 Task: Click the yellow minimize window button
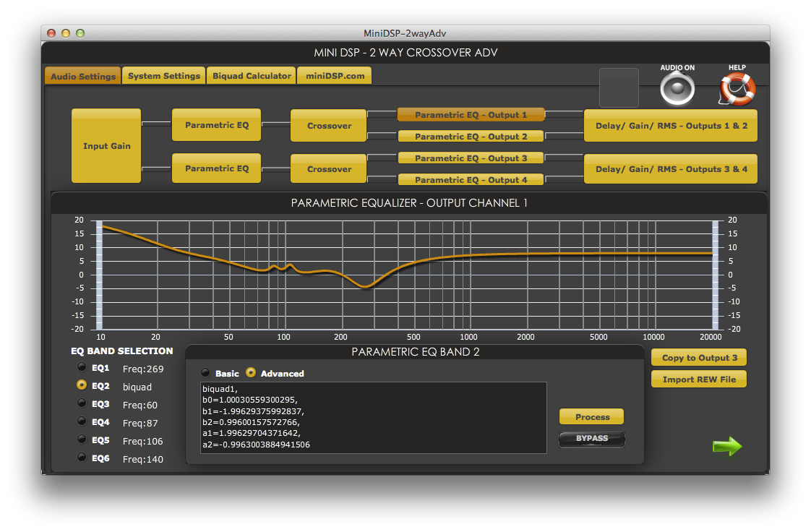pos(66,33)
